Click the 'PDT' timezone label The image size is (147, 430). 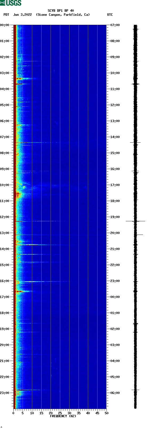pos(6,15)
